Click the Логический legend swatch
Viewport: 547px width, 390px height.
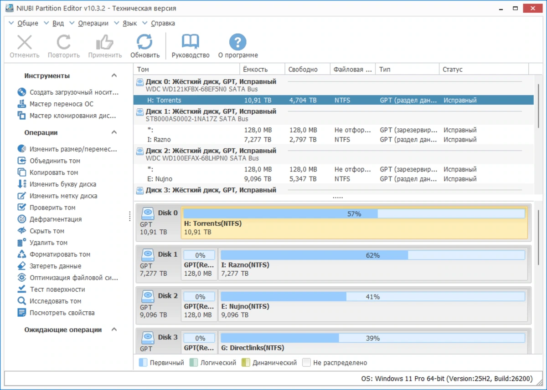tap(194, 363)
